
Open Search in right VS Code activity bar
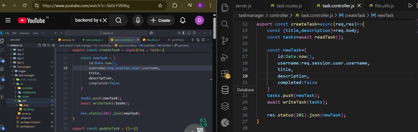(225, 24)
